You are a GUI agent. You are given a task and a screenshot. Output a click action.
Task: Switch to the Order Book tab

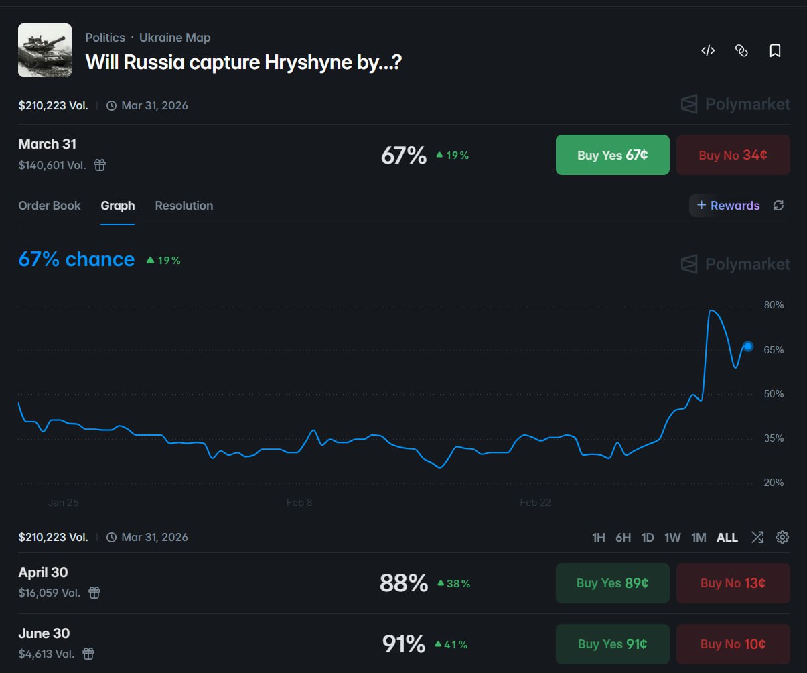coord(50,206)
